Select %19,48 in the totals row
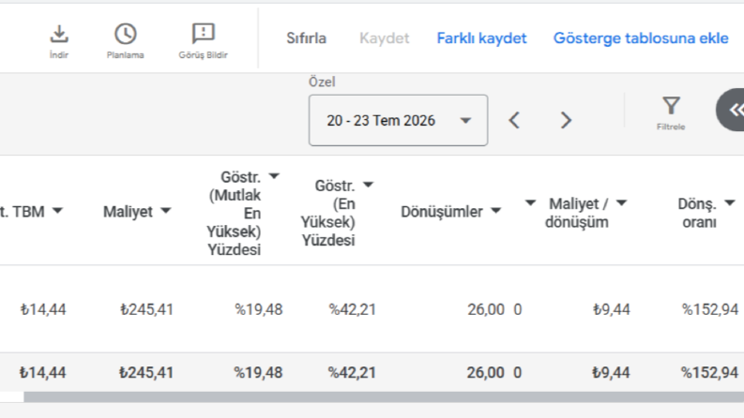The height and width of the screenshot is (418, 744). pos(258,372)
